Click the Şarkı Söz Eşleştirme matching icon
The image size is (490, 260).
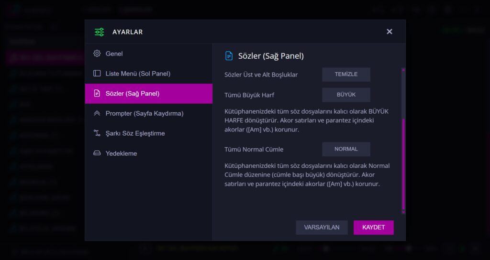point(97,133)
